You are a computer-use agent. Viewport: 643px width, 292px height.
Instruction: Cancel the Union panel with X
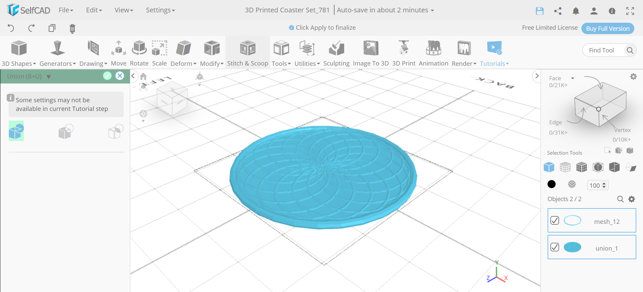coord(120,76)
